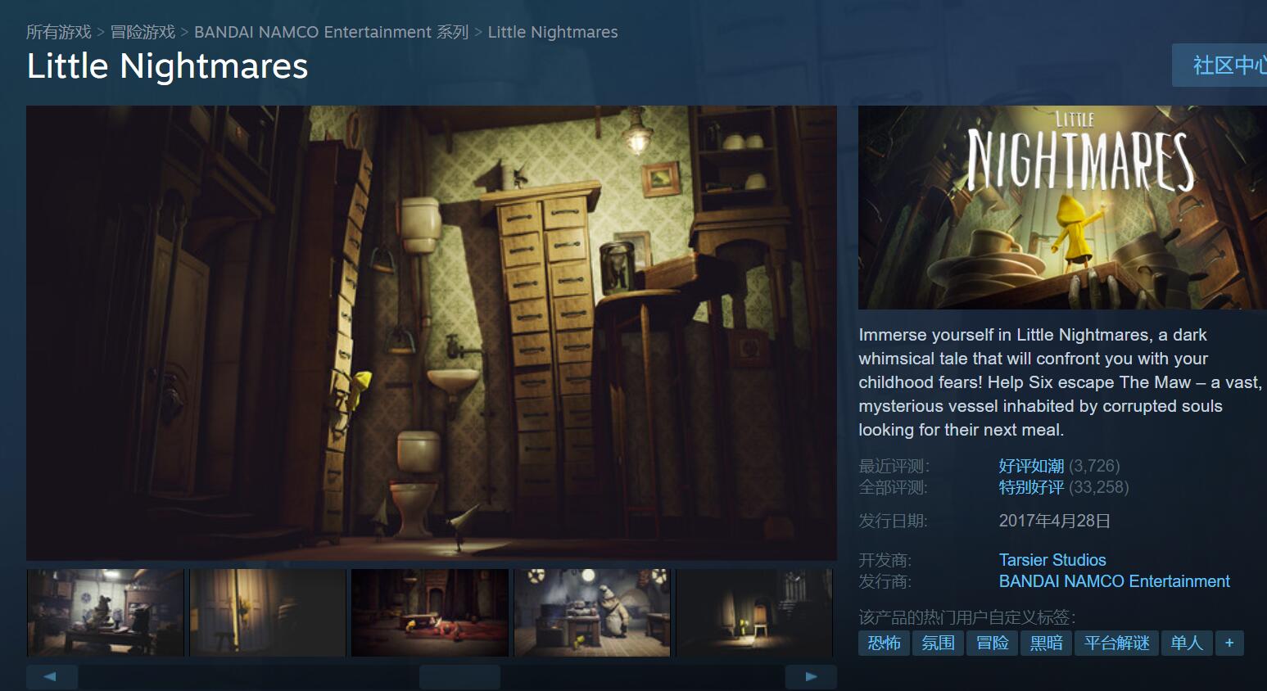
Task: Go to 冒险游戏 breadcrumb category
Action: click(143, 32)
